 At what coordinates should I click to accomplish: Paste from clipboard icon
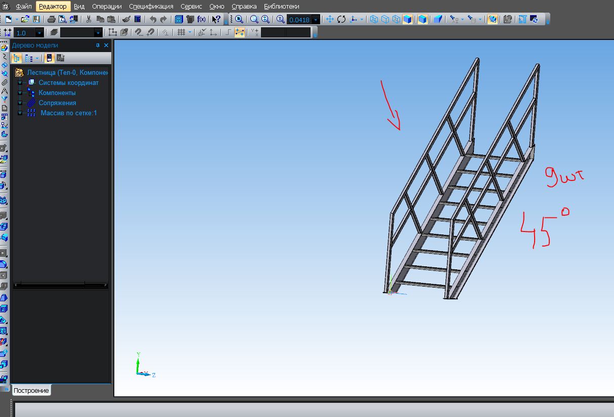(111, 19)
